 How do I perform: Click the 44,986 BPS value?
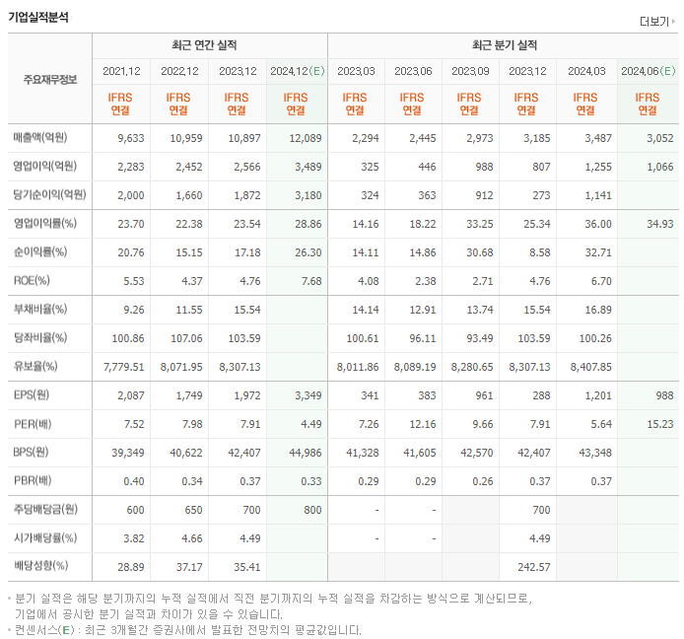306,453
